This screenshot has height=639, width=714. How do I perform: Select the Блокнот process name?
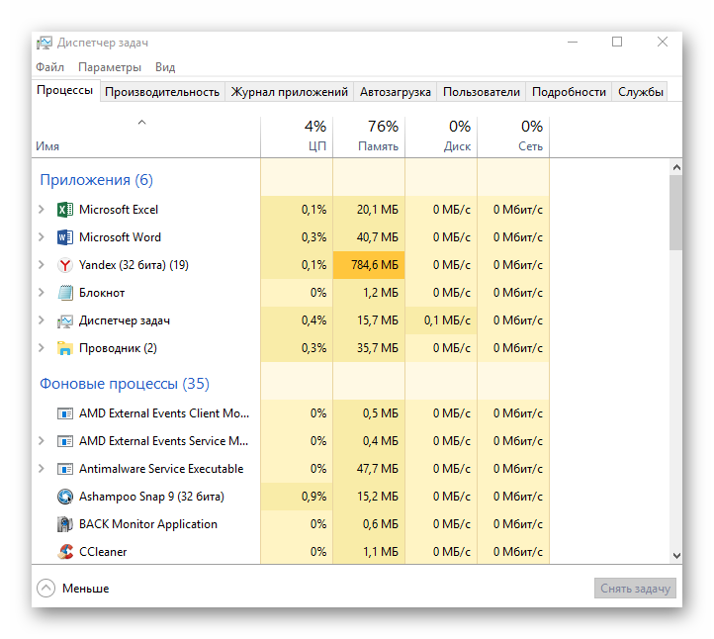tap(102, 293)
